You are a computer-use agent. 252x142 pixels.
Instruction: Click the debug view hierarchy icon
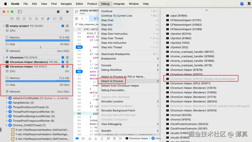(108, 138)
